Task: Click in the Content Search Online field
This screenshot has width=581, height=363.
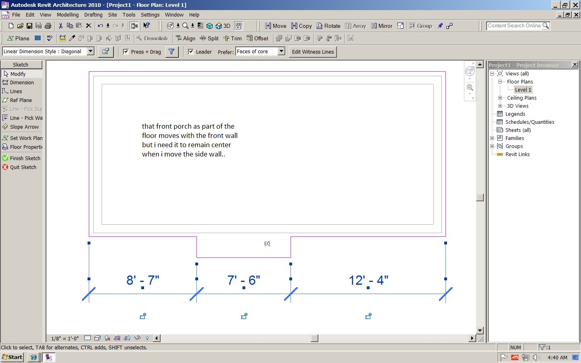Action: pyautogui.click(x=514, y=26)
